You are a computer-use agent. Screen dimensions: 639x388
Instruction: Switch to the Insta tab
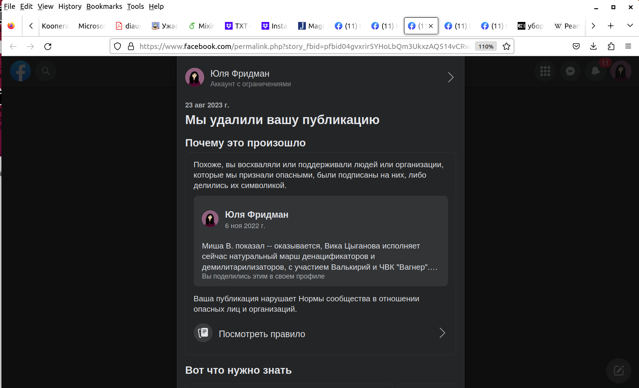pyautogui.click(x=275, y=26)
